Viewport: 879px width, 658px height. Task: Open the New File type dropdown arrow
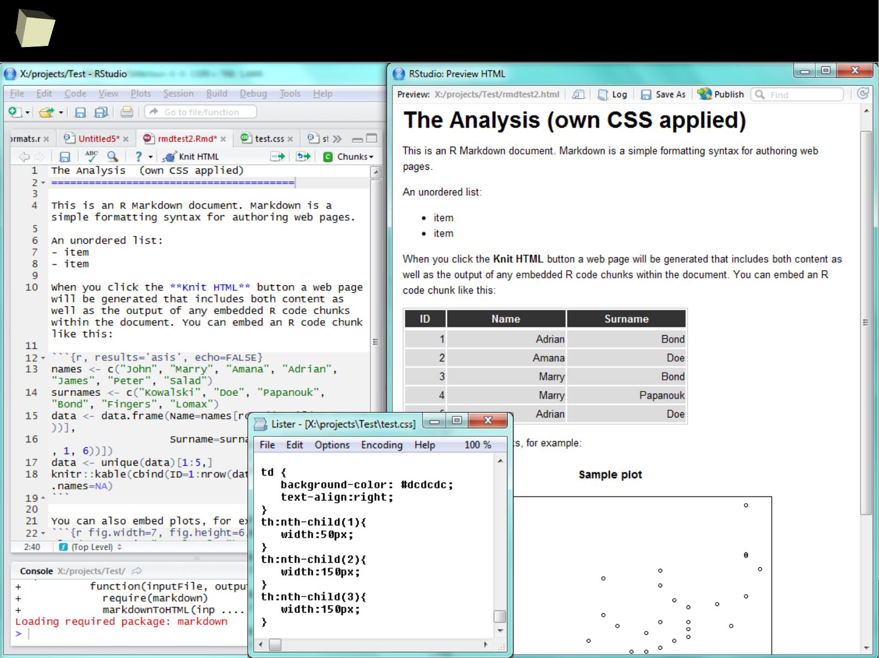click(27, 113)
